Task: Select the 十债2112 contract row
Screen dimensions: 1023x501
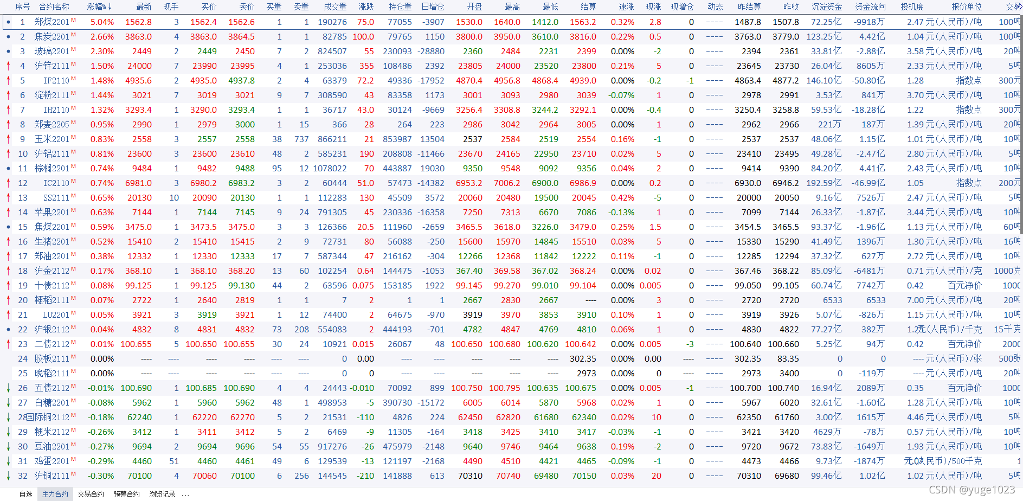Action: 511,286
